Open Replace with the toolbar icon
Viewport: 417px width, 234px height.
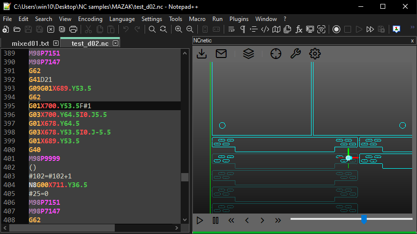(163, 29)
